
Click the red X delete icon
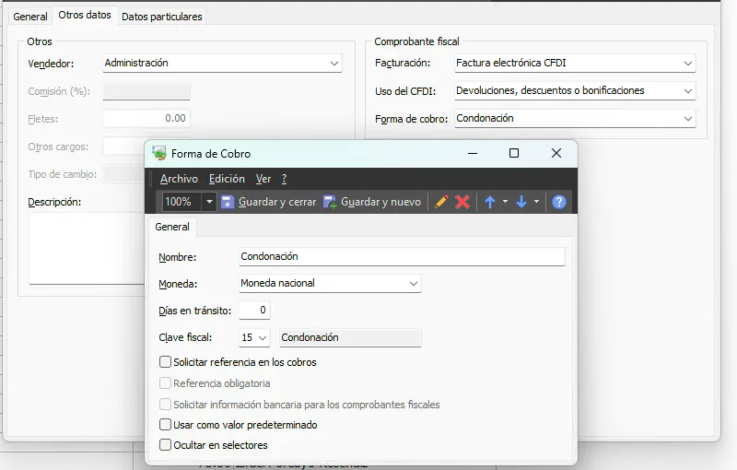point(462,202)
